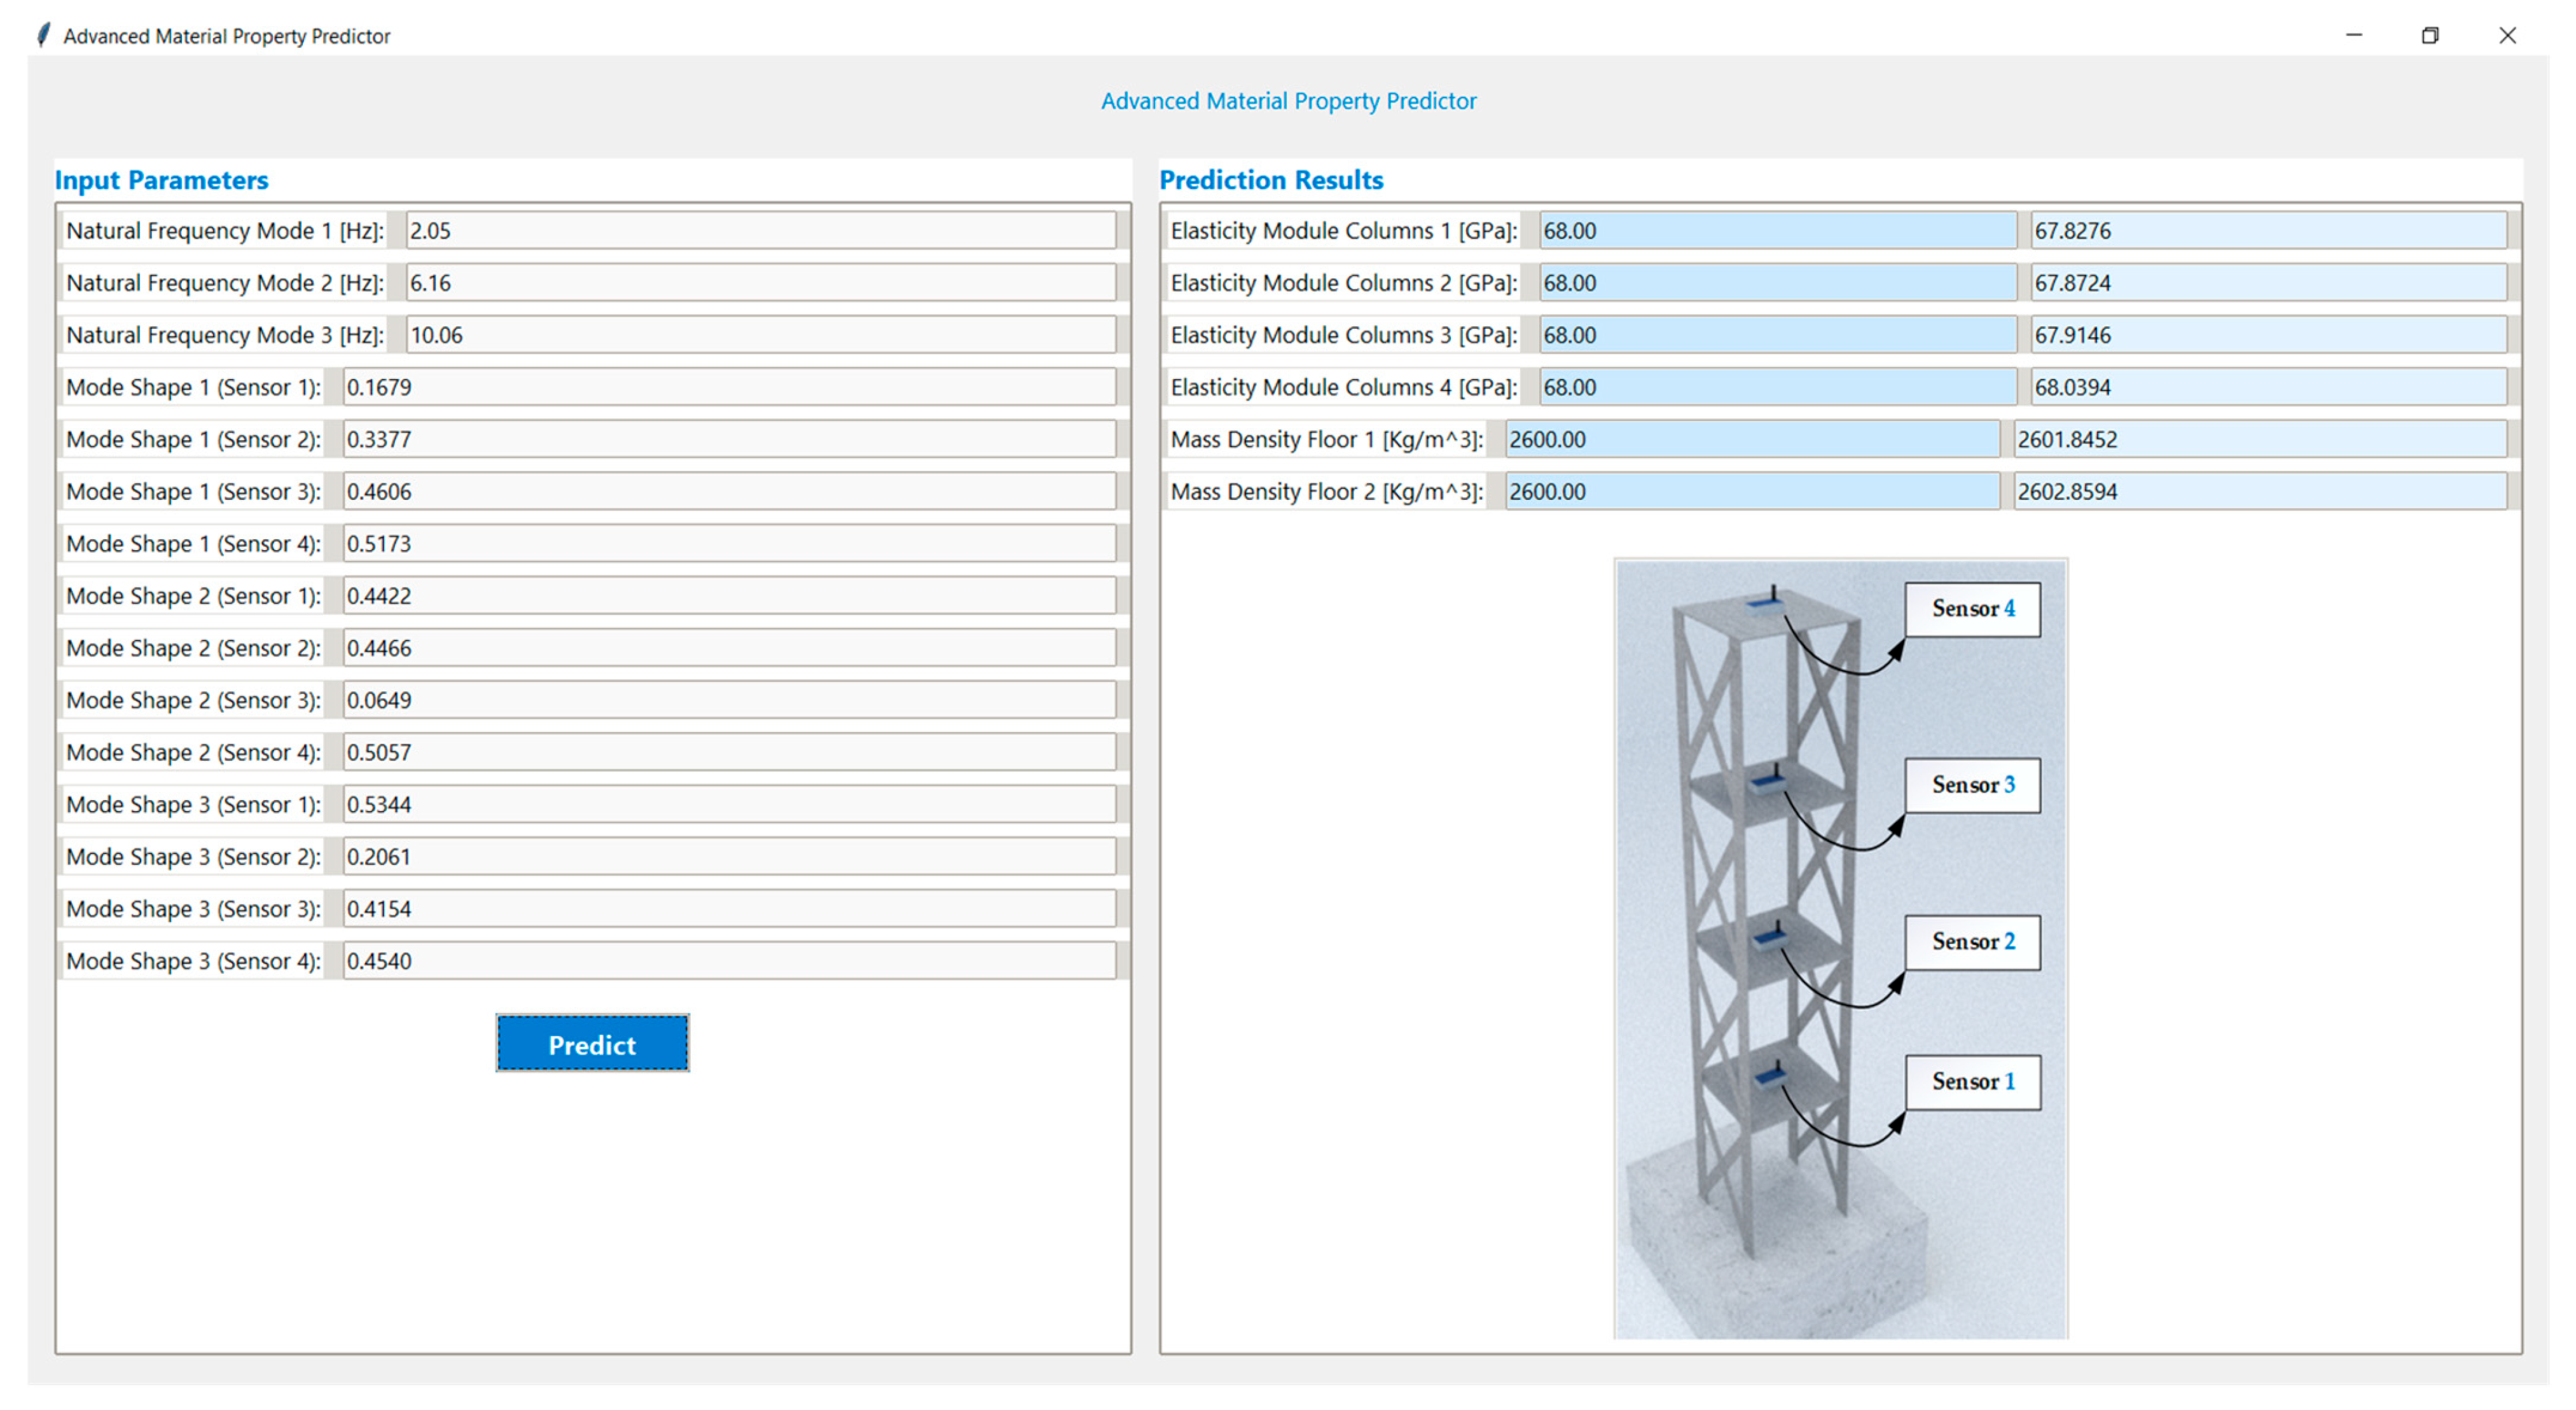Click the Sensor 3 label in tower image

1971,785
